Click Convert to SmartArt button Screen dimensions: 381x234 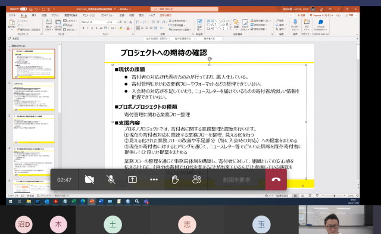(180, 30)
